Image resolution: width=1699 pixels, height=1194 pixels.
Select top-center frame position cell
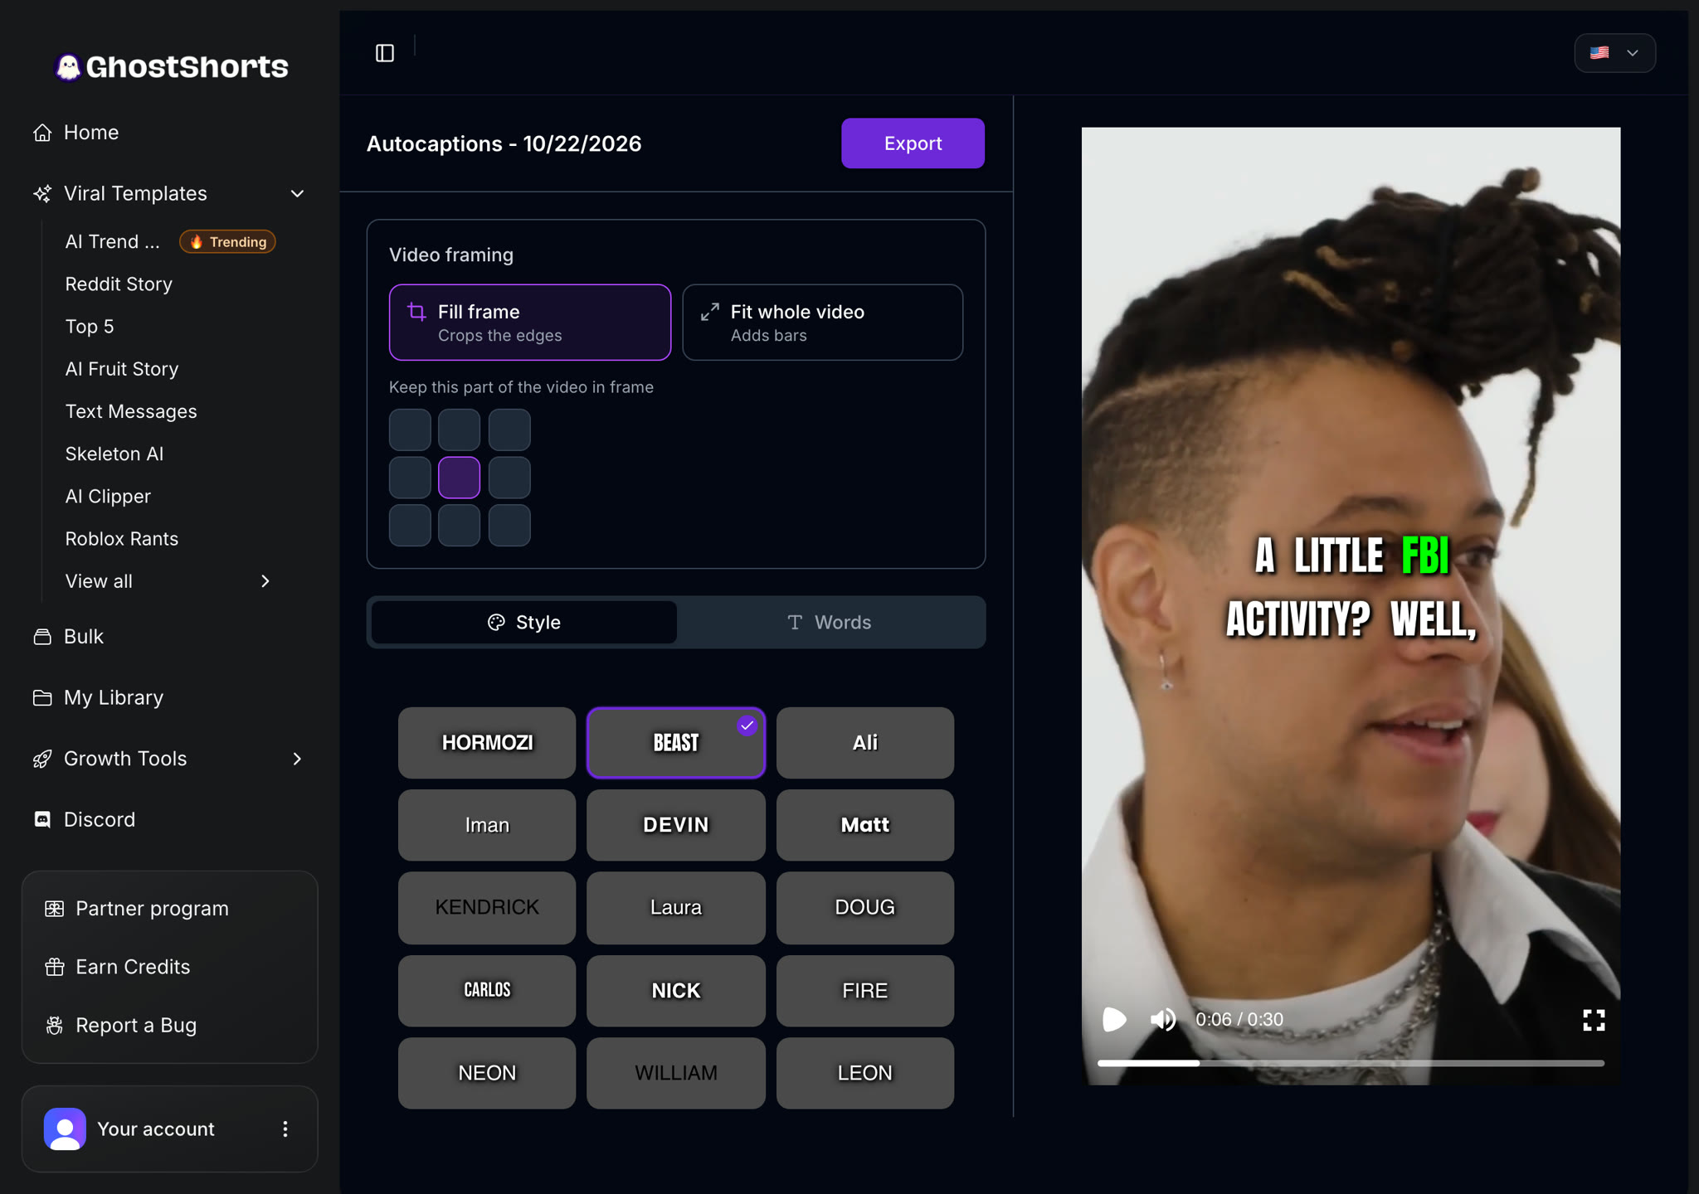460,430
